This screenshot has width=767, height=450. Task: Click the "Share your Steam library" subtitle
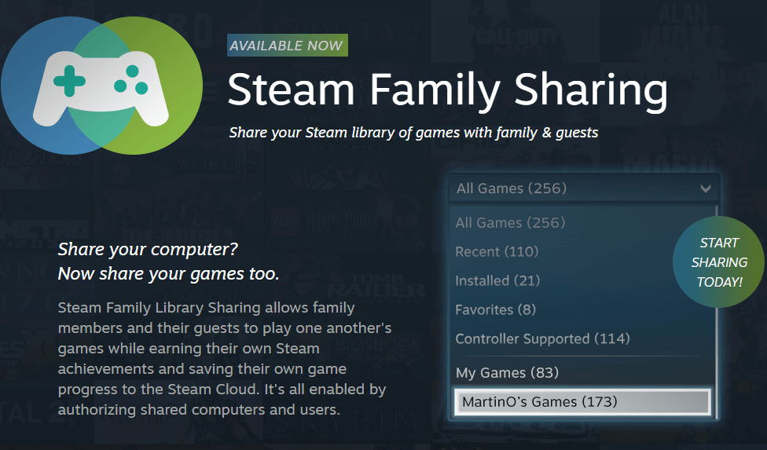[x=413, y=133]
